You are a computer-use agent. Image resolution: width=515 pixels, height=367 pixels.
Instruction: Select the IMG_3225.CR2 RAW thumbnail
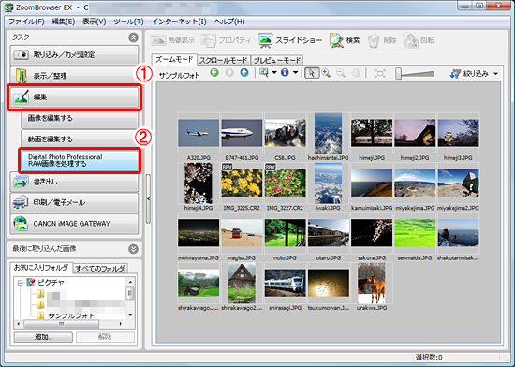click(x=242, y=183)
